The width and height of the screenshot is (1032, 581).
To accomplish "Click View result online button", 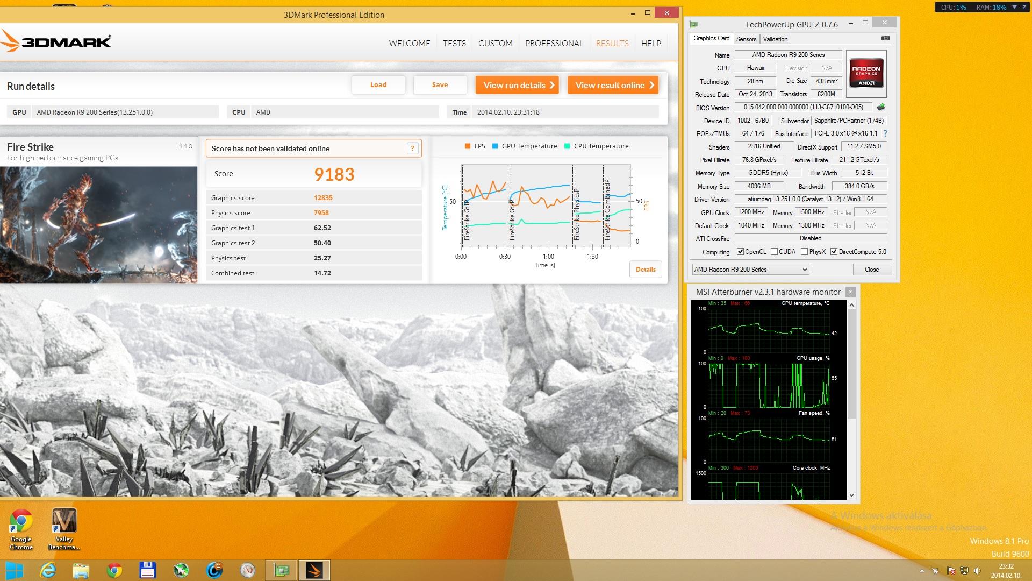I will click(x=613, y=85).
